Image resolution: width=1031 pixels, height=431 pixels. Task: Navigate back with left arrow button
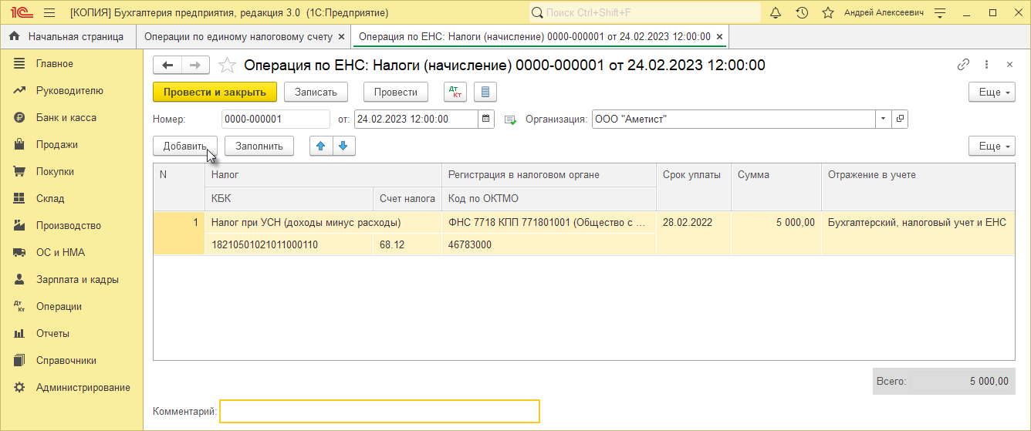[x=167, y=66]
